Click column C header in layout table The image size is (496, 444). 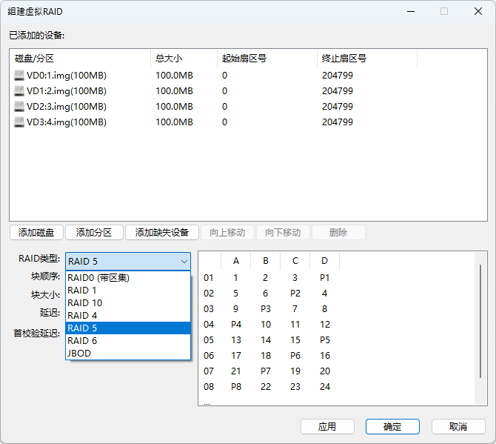(x=295, y=261)
